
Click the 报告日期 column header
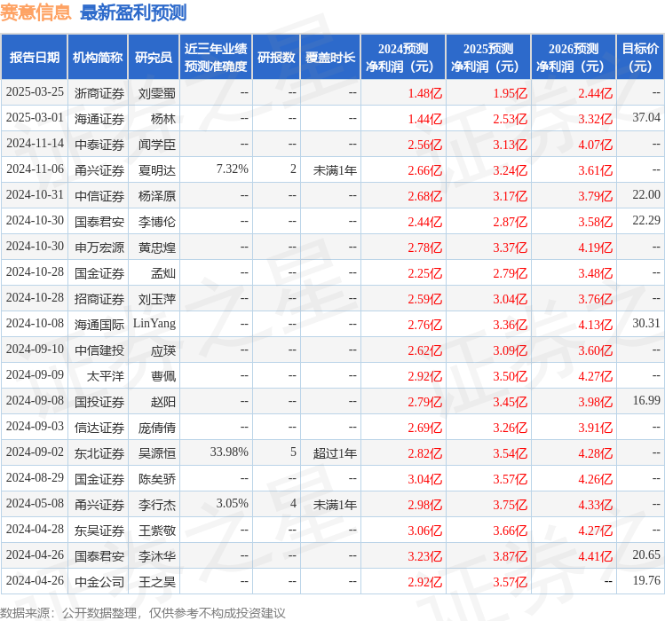coord(34,58)
